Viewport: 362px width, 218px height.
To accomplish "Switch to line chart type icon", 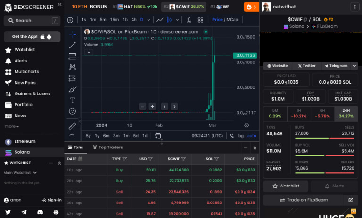I will pyautogui.click(x=160, y=20).
